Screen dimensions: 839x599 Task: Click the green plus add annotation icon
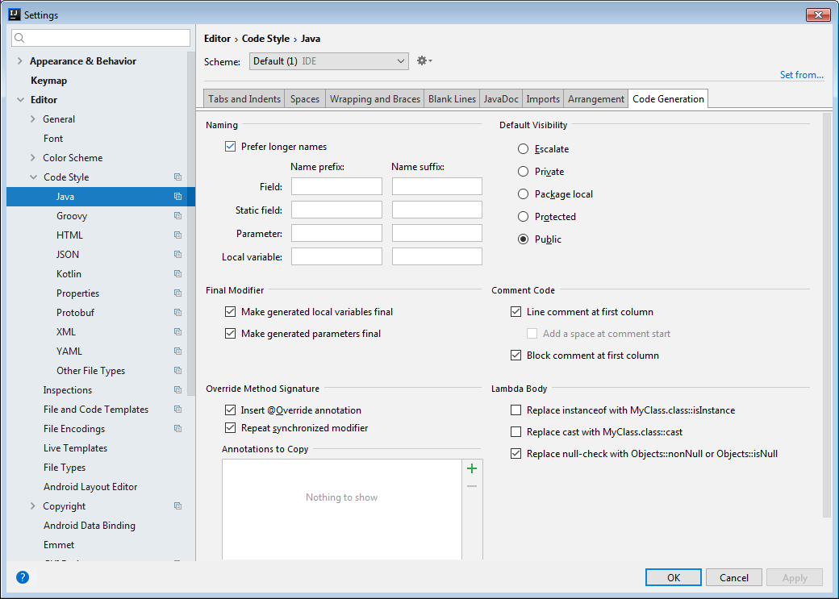coord(472,468)
